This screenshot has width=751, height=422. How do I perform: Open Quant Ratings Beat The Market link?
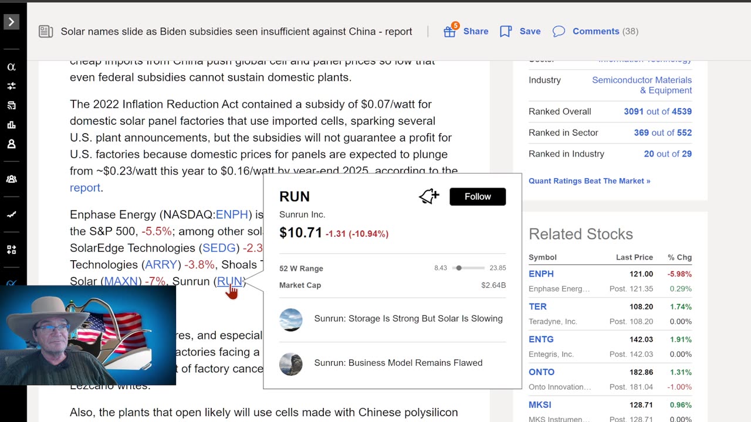(590, 181)
